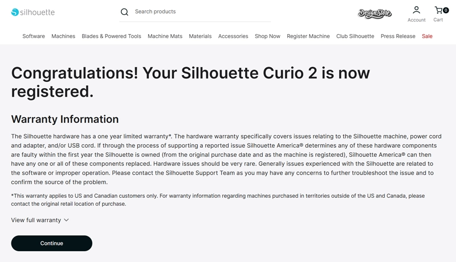Image resolution: width=456 pixels, height=262 pixels.
Task: Click the Shop Now link
Action: pyautogui.click(x=267, y=36)
